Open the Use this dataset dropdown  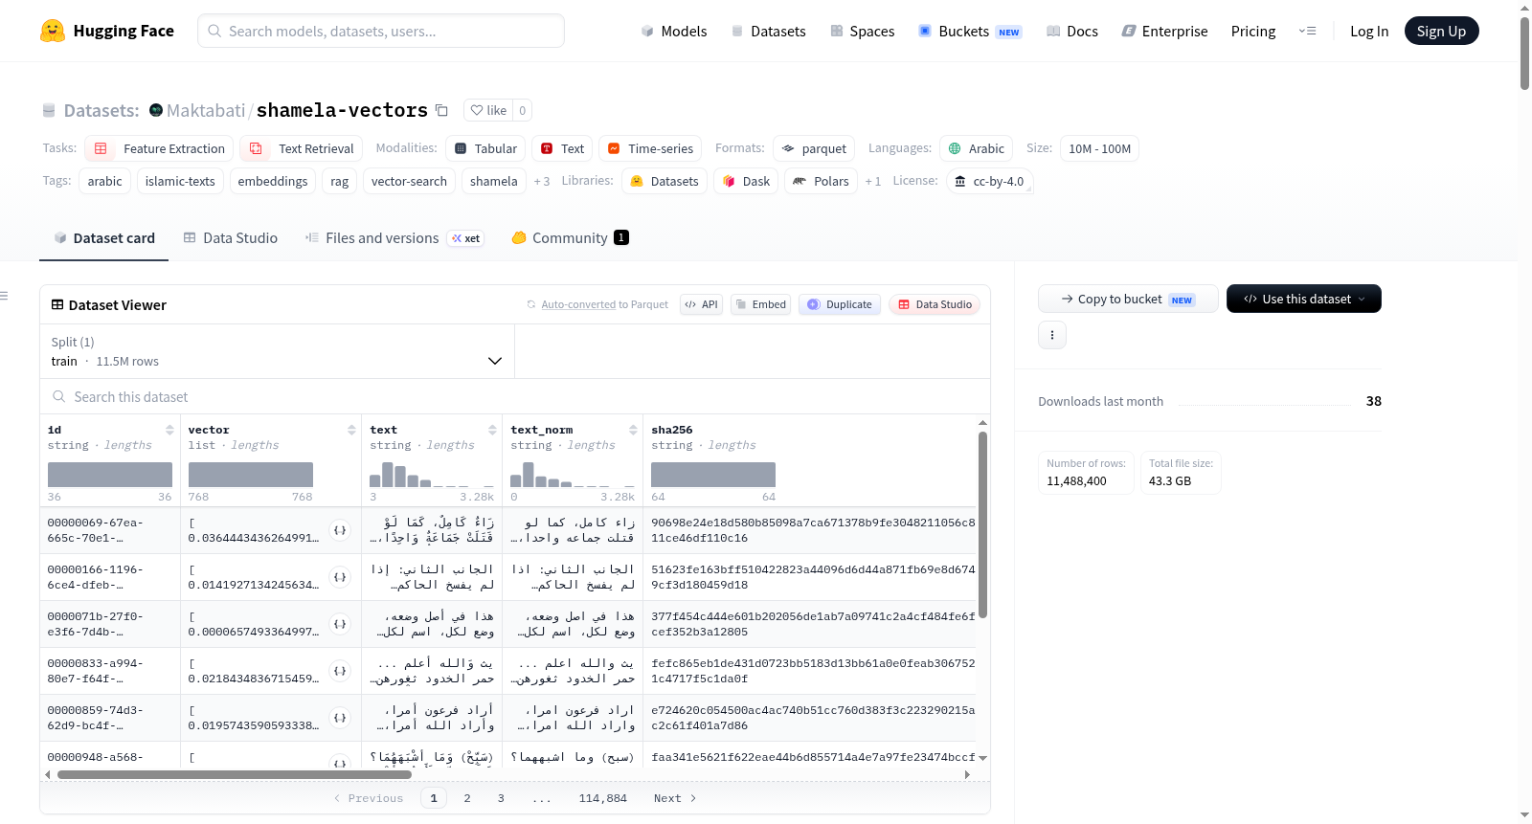click(1304, 299)
